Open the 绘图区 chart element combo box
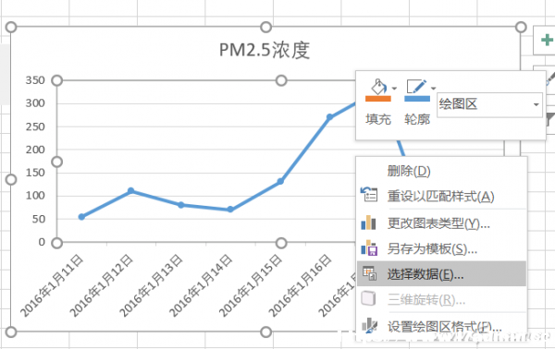 489,104
